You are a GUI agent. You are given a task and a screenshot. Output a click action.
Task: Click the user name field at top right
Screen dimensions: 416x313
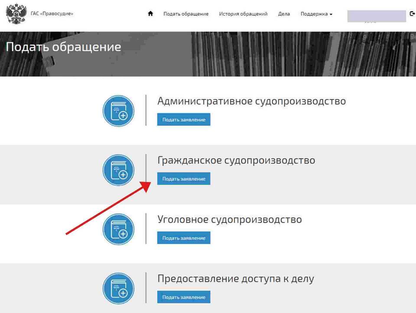[x=377, y=16]
